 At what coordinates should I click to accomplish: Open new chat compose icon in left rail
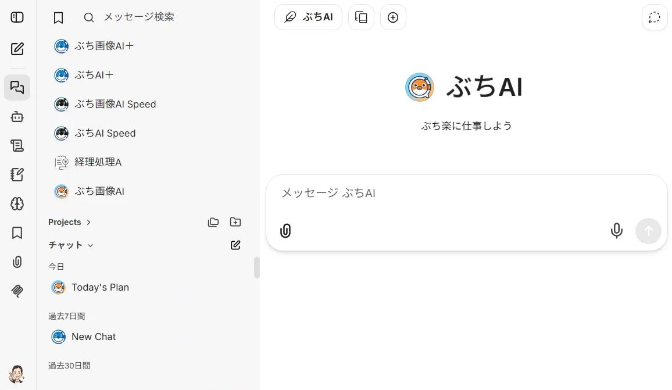coord(17,49)
